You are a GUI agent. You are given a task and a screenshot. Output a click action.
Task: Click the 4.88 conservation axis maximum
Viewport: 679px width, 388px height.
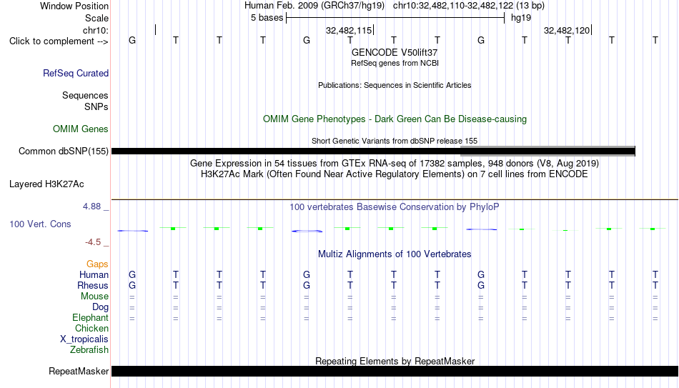click(x=92, y=207)
